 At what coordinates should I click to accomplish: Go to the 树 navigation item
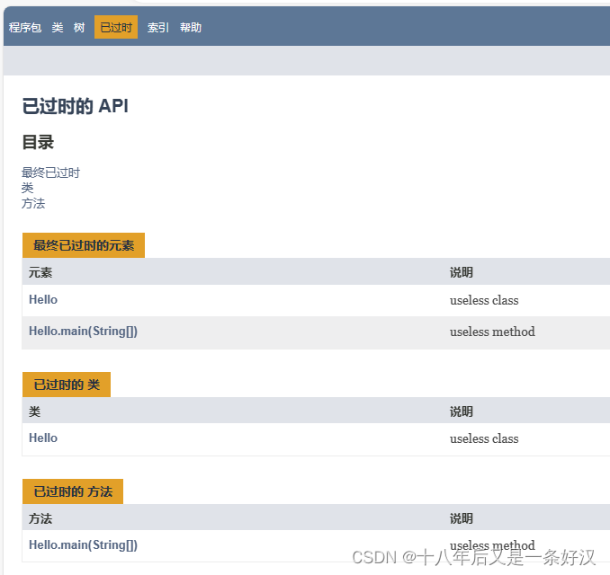[79, 28]
